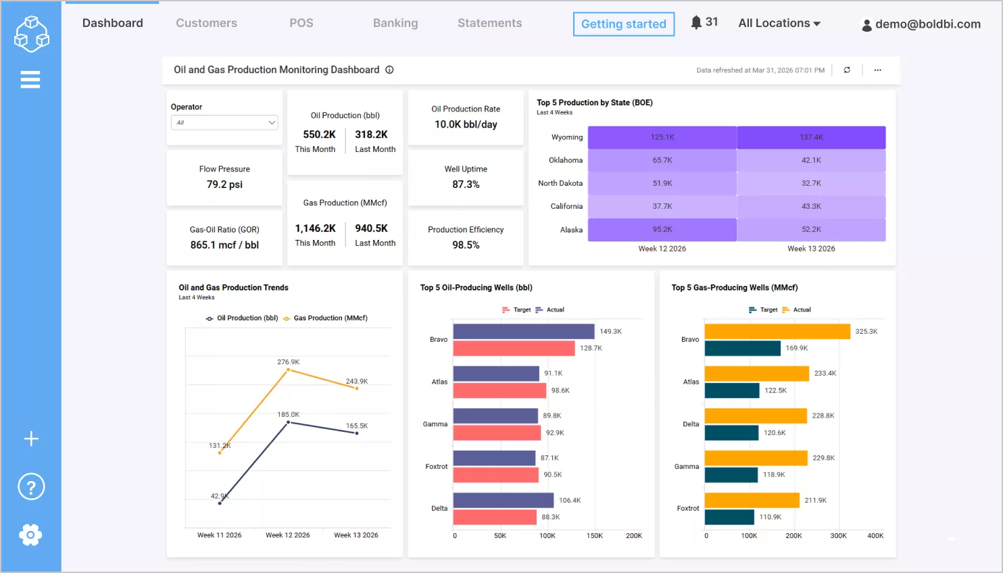Open the hamburger navigation menu
Viewport: 1003px width, 573px height.
click(30, 79)
